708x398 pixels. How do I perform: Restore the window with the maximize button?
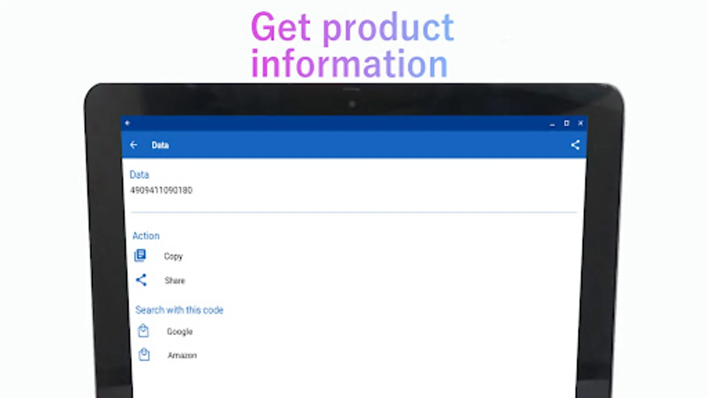(567, 123)
